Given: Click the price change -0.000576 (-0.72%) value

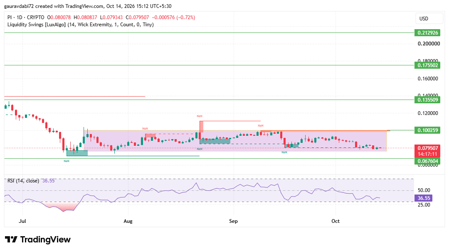Looking at the screenshot, I should click(x=173, y=17).
